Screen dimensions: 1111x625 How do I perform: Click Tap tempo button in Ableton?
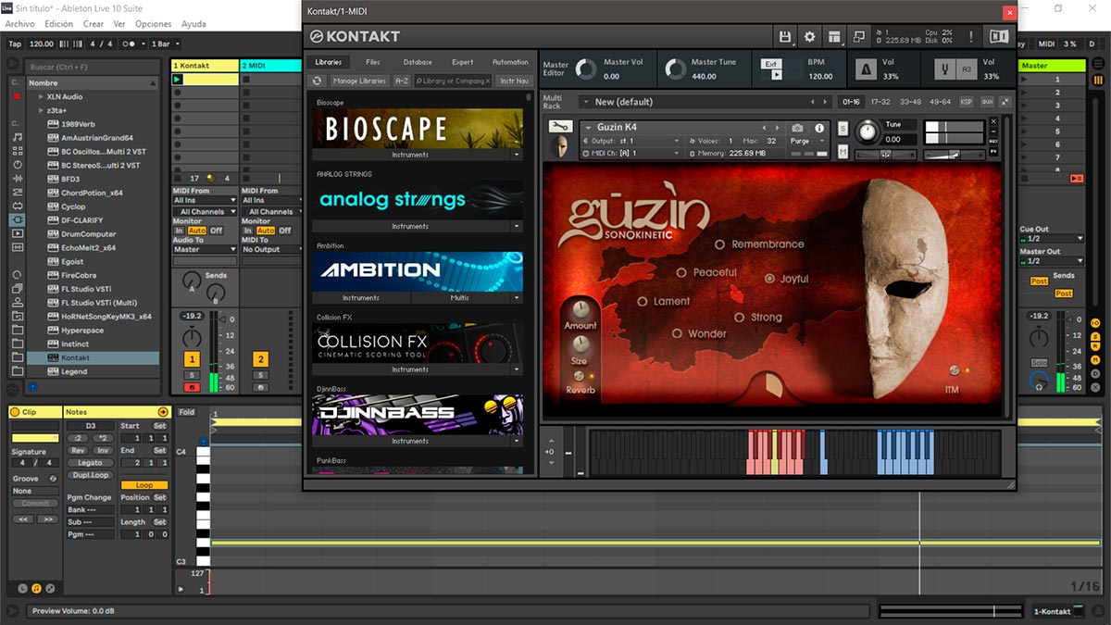[15, 44]
